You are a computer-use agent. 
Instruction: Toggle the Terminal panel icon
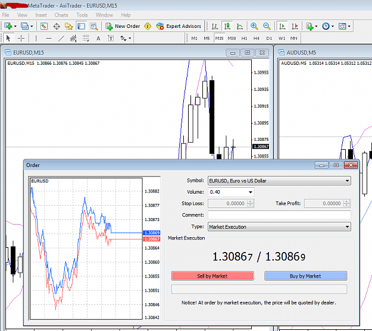point(81,26)
